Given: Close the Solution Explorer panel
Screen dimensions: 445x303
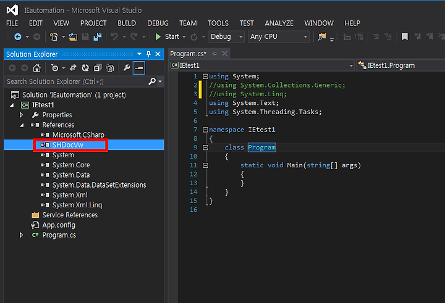Looking at the screenshot, I should (x=158, y=54).
